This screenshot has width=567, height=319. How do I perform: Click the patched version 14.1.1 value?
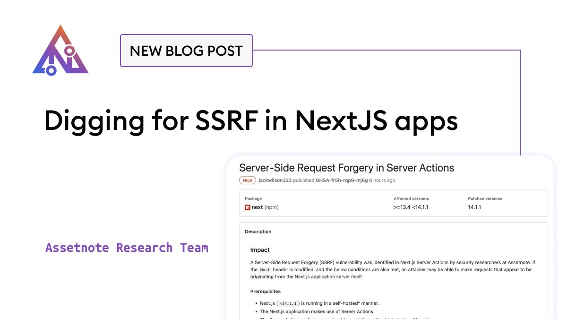474,207
